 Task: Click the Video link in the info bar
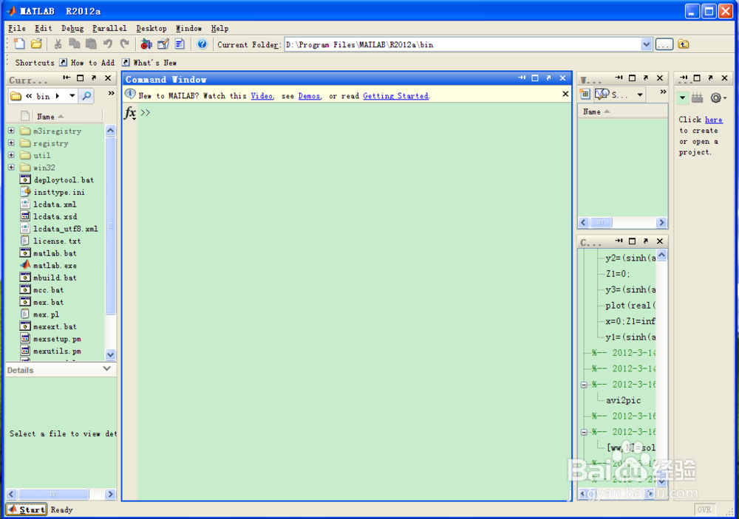coord(262,96)
